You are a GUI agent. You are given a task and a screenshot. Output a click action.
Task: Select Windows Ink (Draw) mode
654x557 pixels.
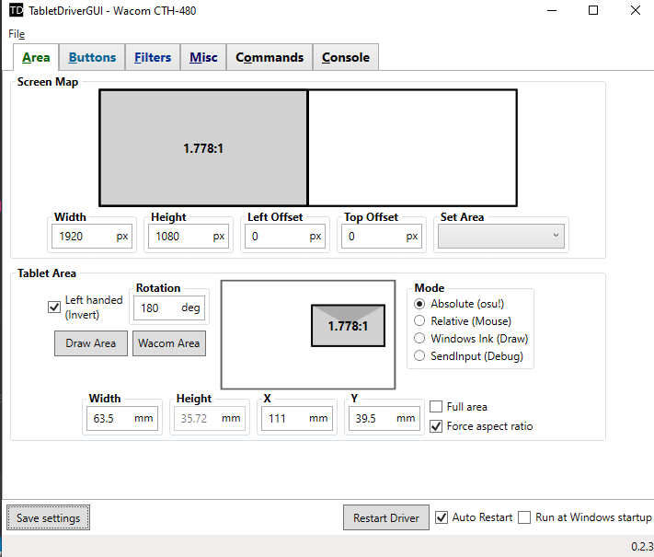point(419,338)
